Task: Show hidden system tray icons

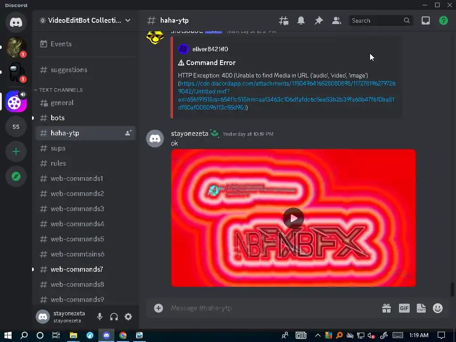Action: [x=318, y=335]
